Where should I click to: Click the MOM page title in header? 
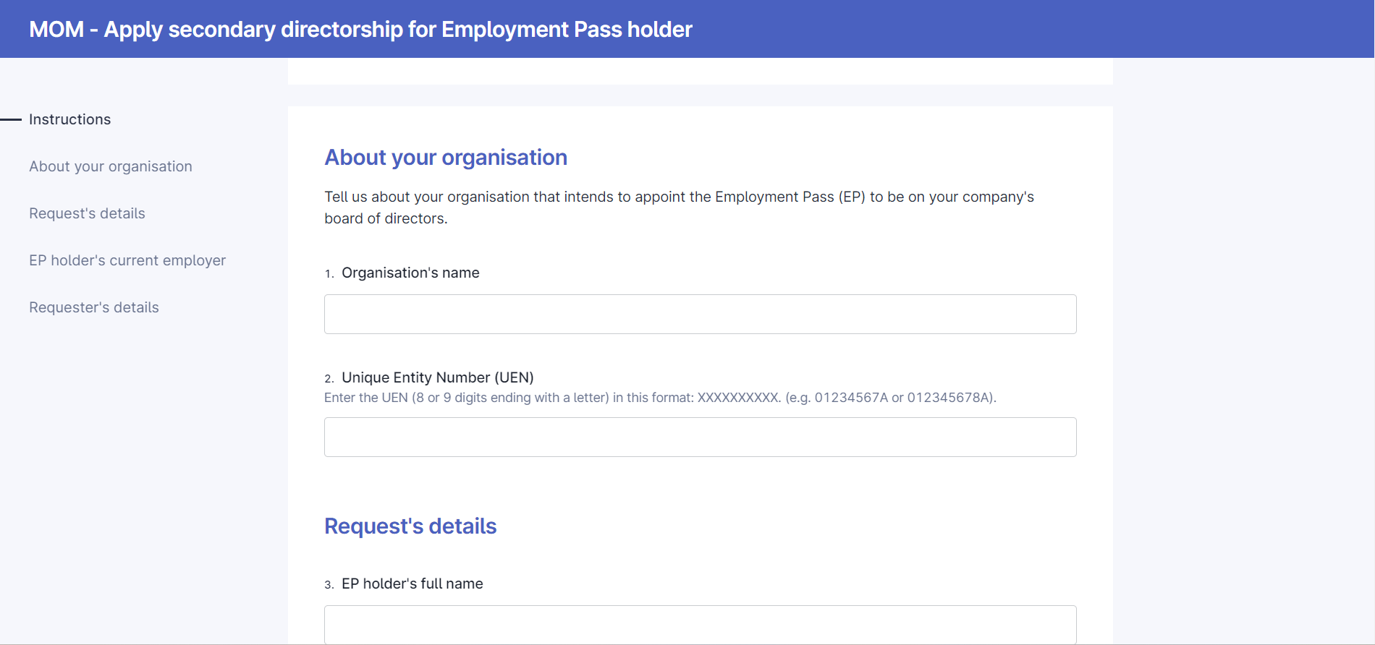coord(360,29)
